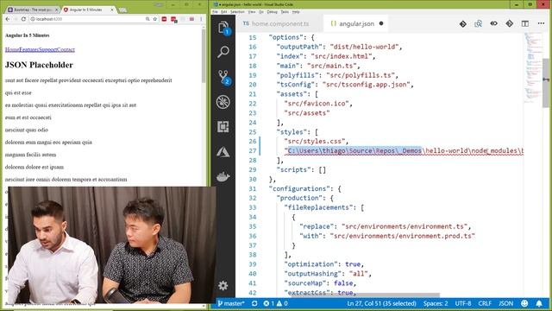Open the Docker view in activity bar
Viewport: 552px width, 311px height.
tap(223, 176)
